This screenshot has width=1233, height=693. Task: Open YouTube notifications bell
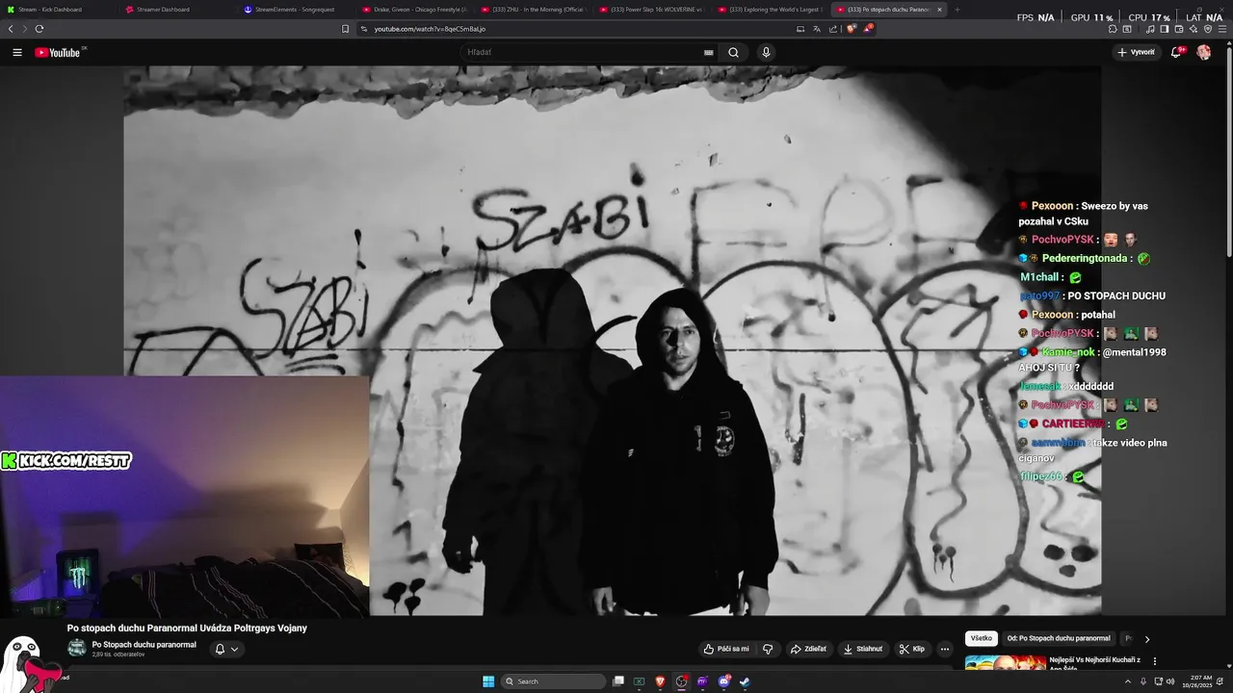point(1176,53)
